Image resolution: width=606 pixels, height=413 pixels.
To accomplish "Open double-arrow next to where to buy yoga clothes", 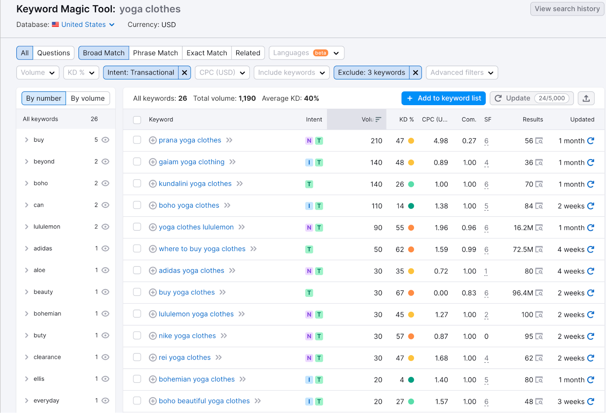I will [x=253, y=249].
